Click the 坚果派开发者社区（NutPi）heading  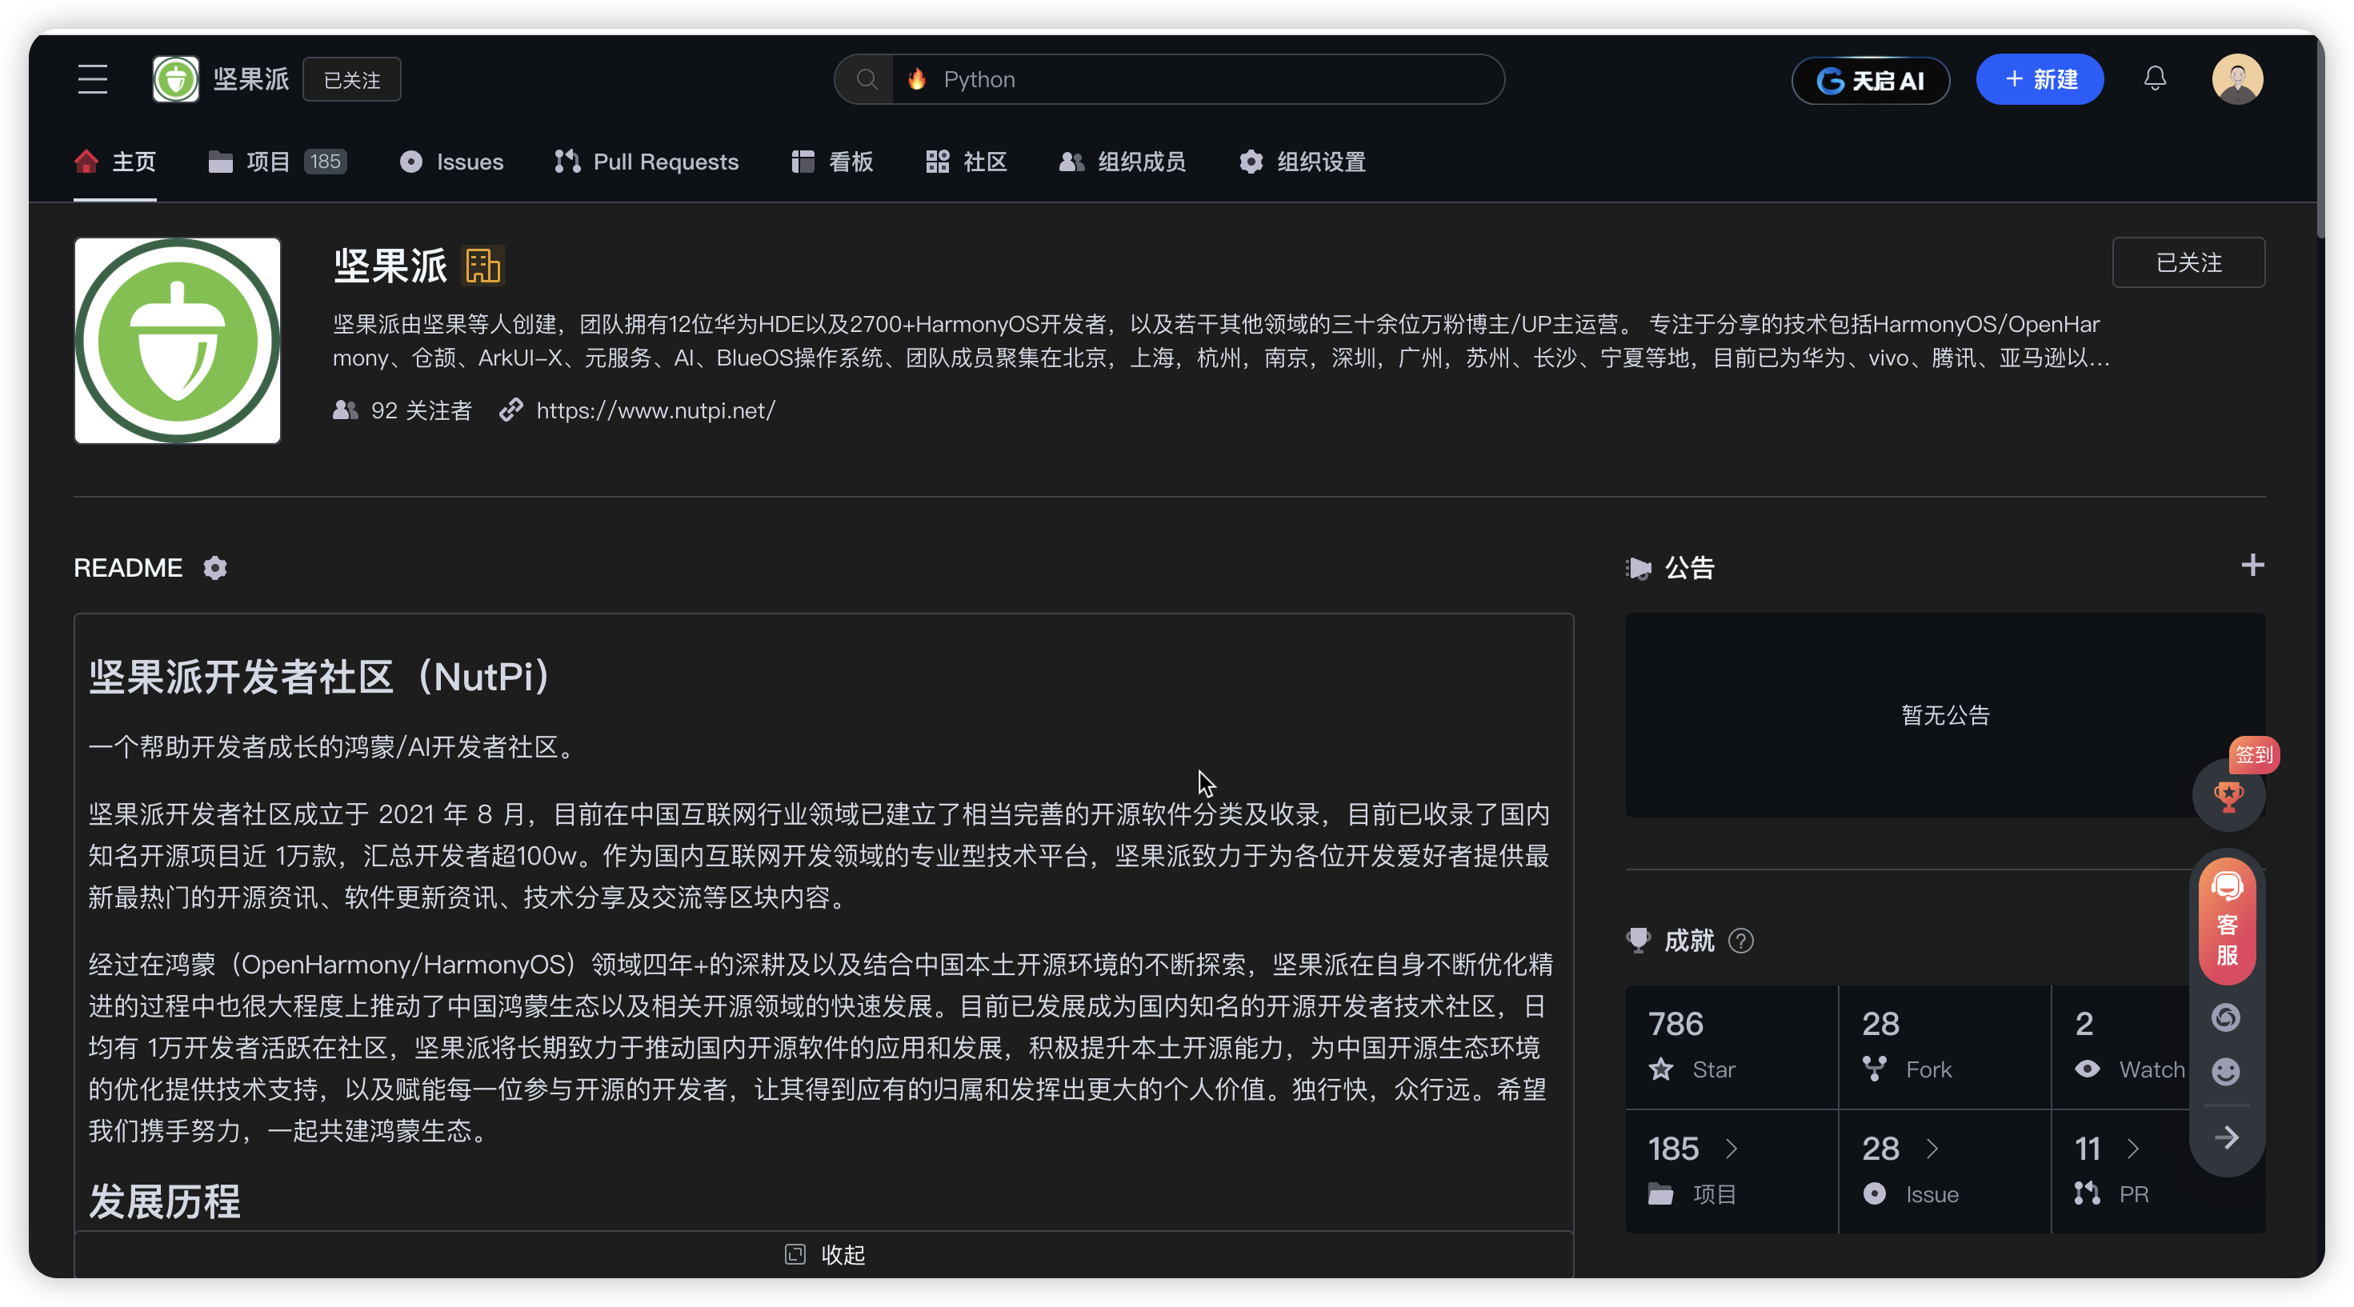pyautogui.click(x=318, y=677)
